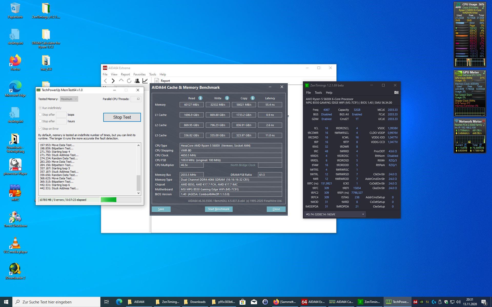Screen dimensions: 492x307
Task: Open AIDA64 Favorites menu
Action: click(139, 74)
